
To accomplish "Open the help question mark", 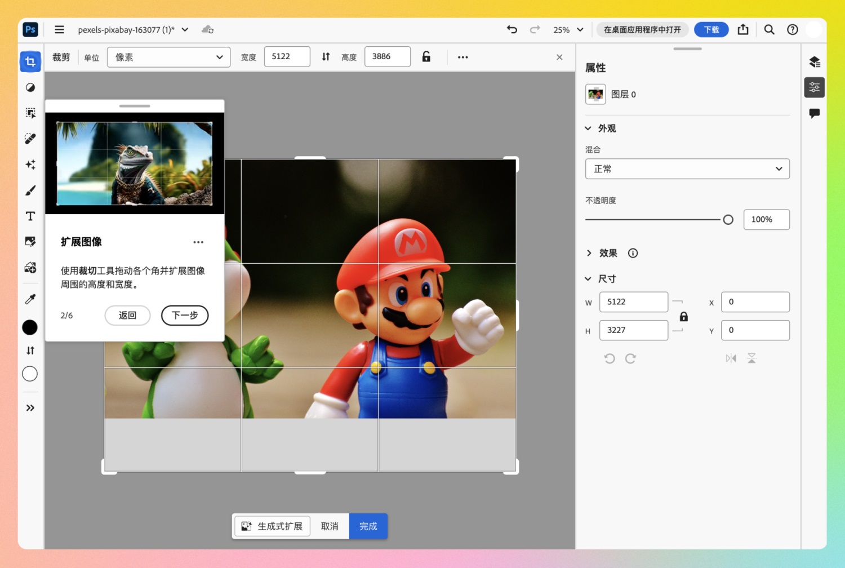I will point(793,29).
